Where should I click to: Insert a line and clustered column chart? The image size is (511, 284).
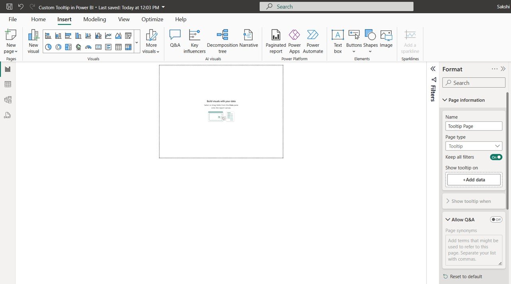point(98,36)
